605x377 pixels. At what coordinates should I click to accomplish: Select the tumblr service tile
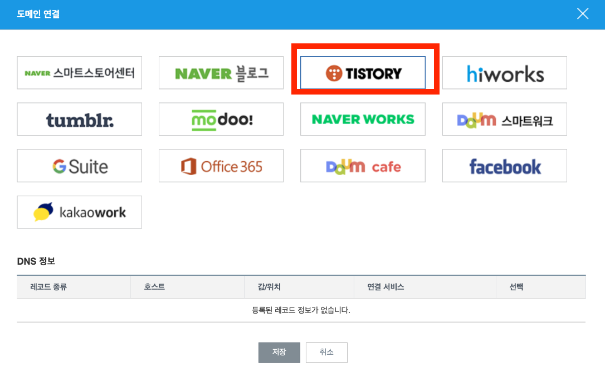click(80, 119)
